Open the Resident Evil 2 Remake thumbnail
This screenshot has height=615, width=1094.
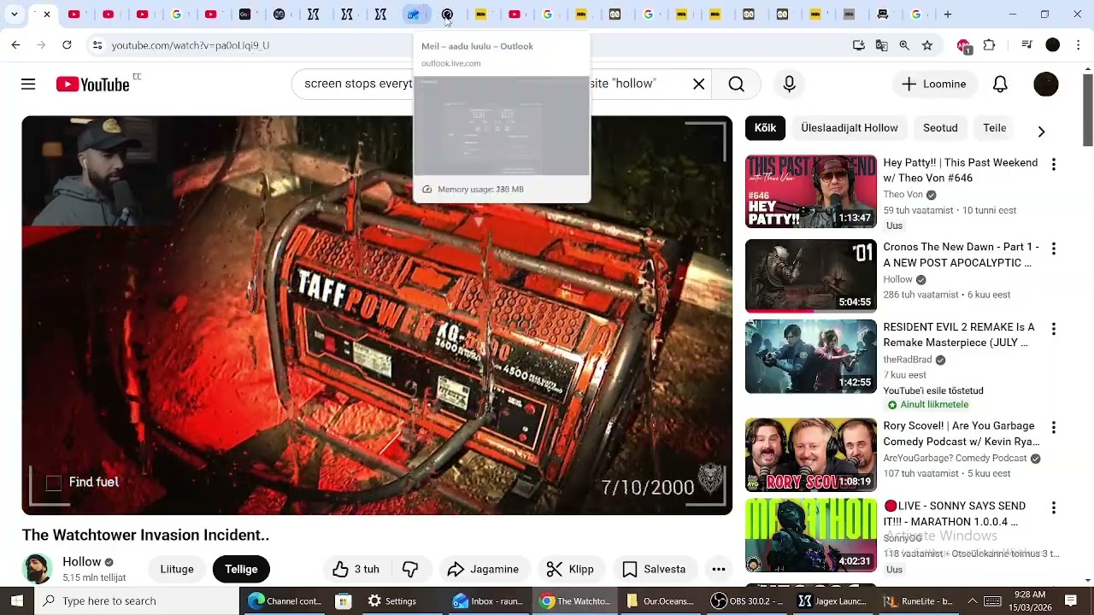810,356
